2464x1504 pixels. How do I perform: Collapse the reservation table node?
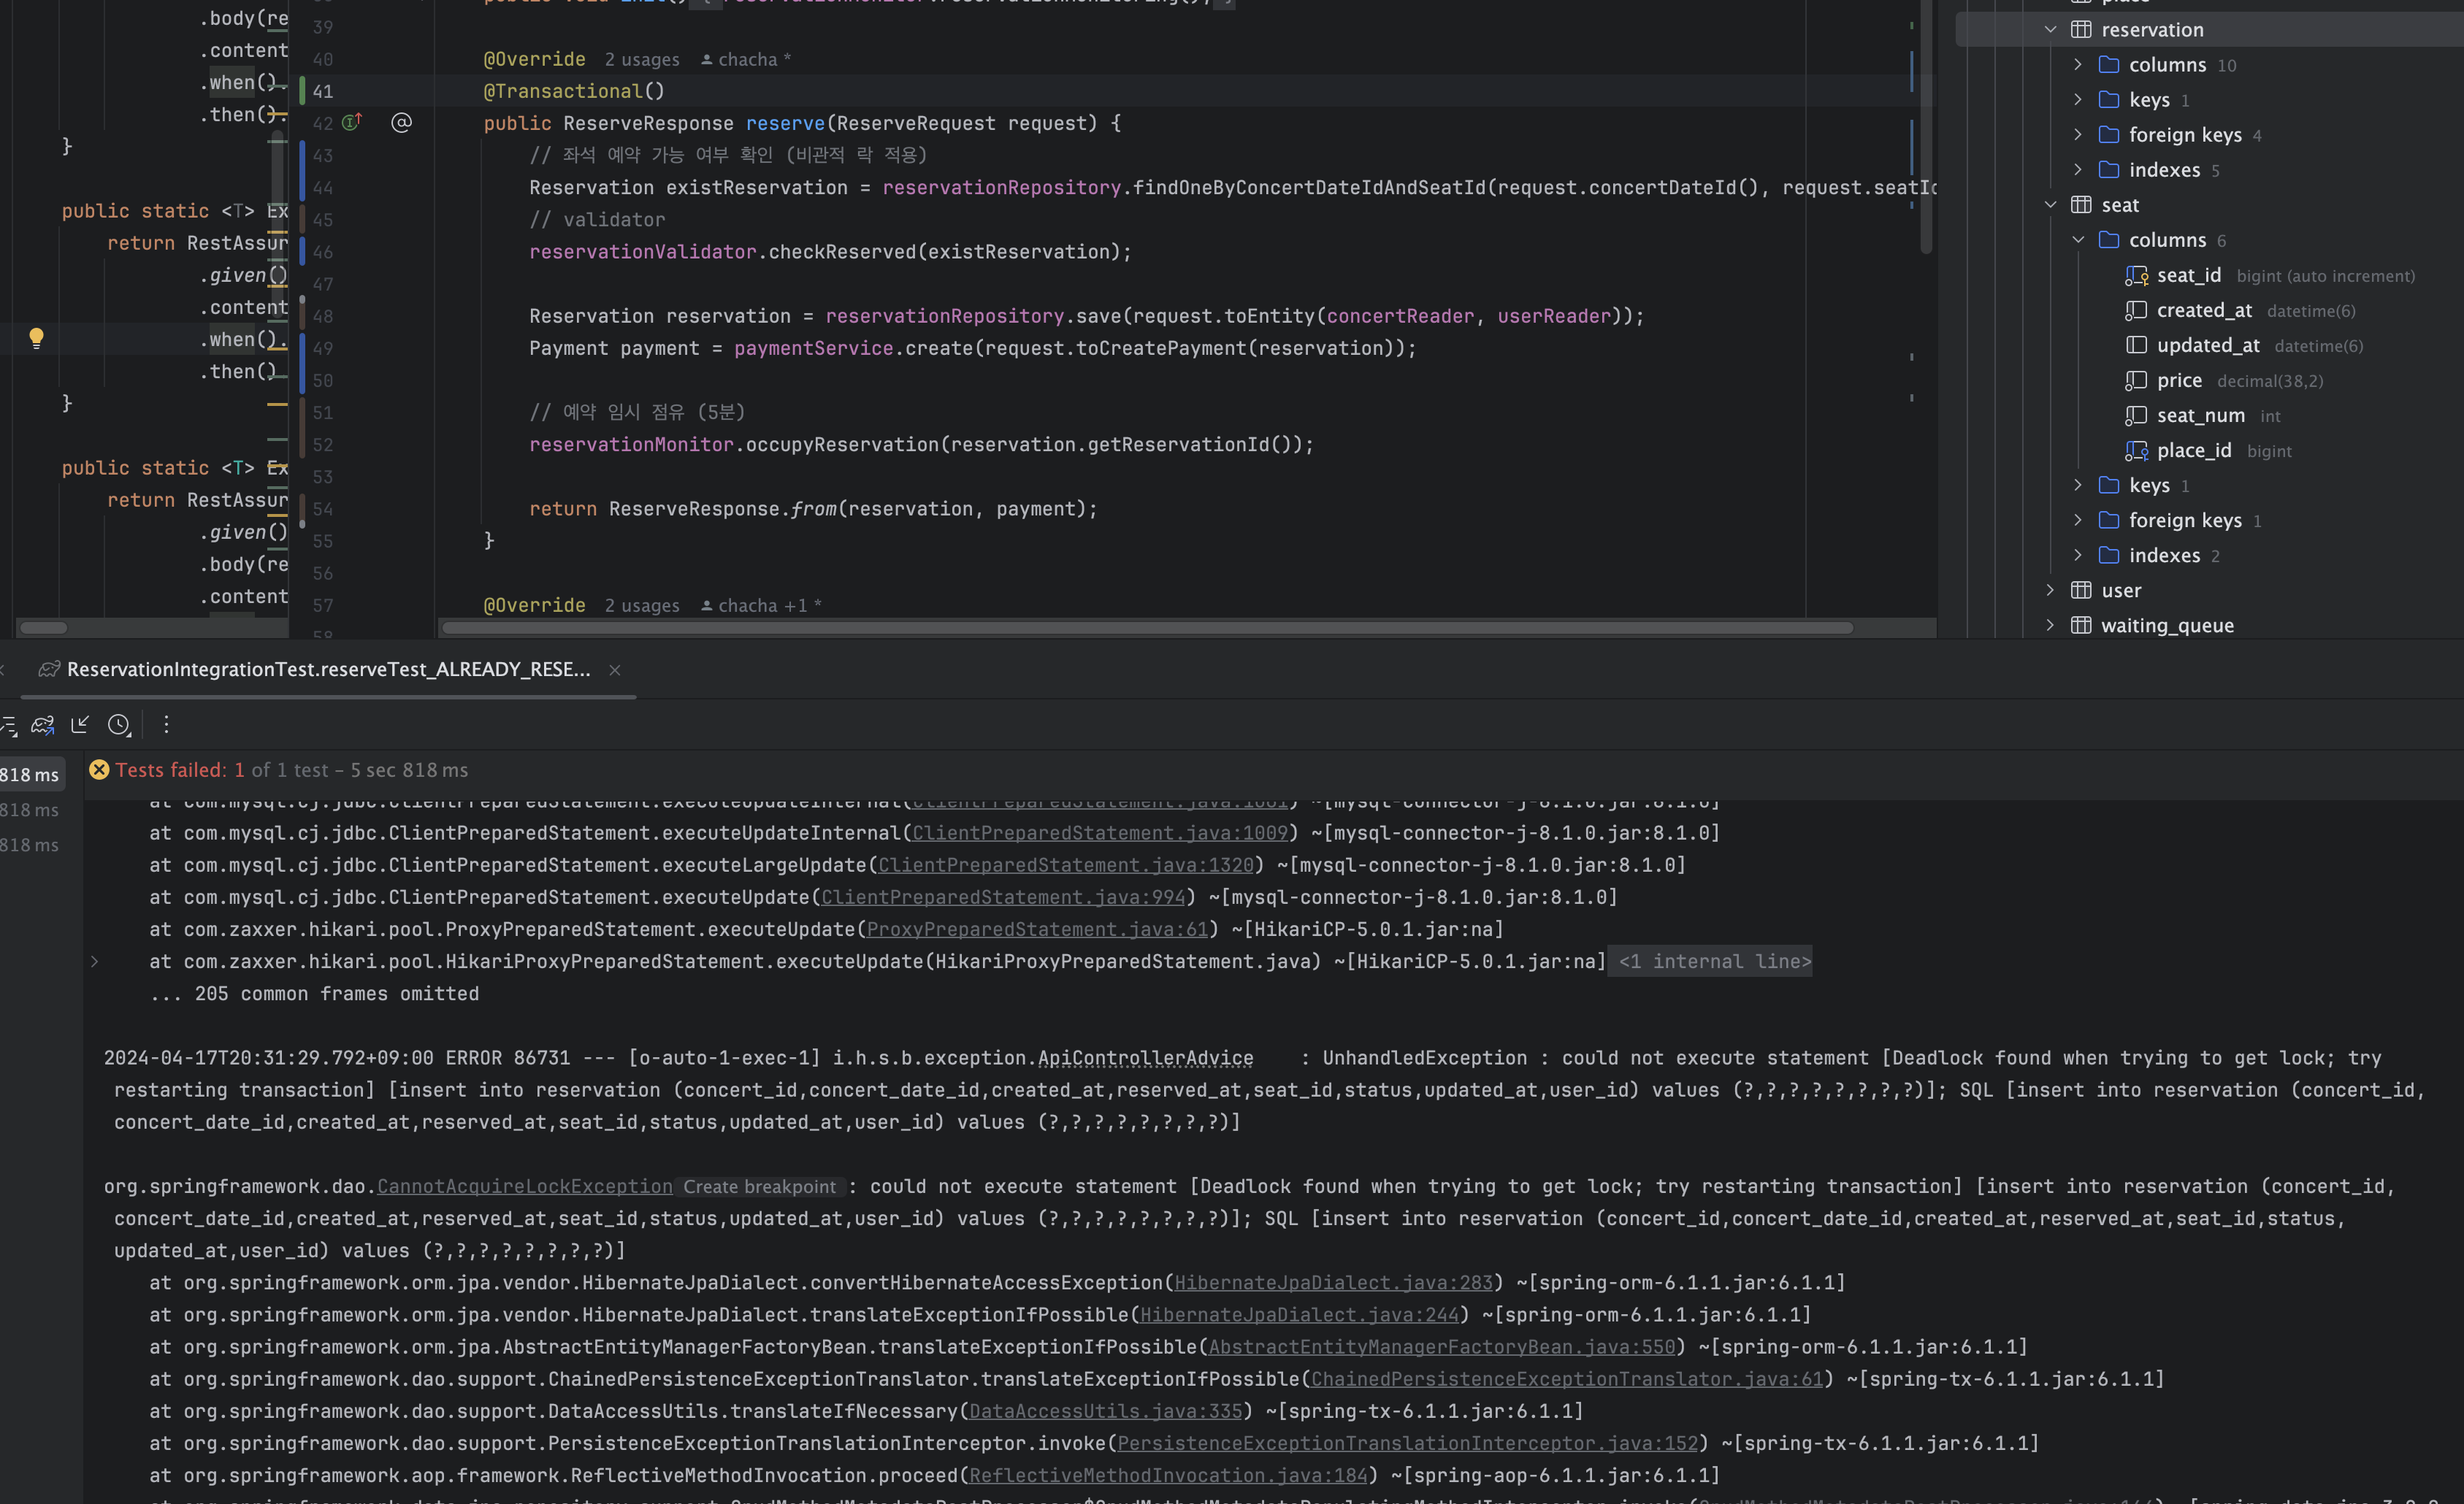tap(2050, 29)
